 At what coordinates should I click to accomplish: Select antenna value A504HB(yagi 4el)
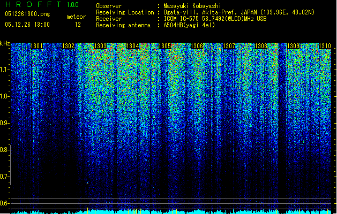(x=189, y=25)
